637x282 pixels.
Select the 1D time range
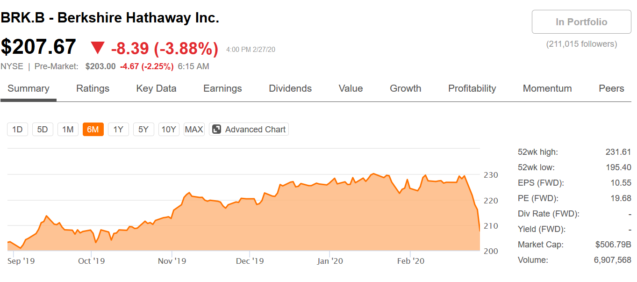point(17,130)
